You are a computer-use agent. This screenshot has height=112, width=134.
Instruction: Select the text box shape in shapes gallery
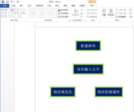3,10
